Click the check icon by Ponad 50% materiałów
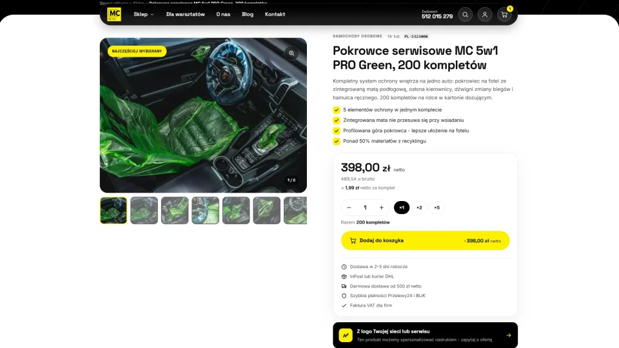This screenshot has width=619, height=348. click(x=337, y=141)
